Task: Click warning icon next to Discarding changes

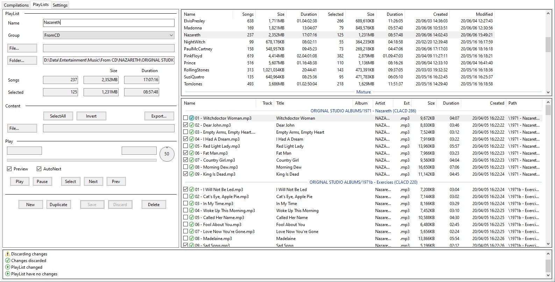Action: click(8, 254)
